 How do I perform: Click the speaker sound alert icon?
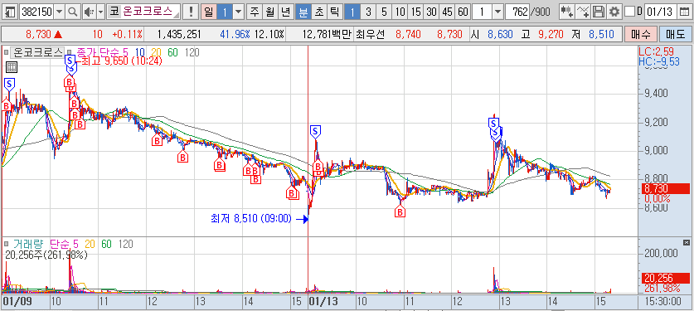(x=89, y=12)
